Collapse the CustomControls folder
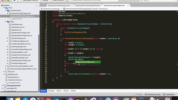The image size is (178, 100). coord(6,11)
